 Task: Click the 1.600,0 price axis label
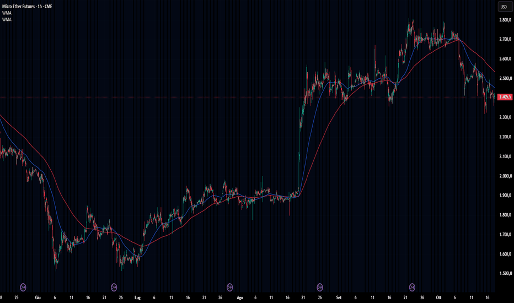coord(505,254)
